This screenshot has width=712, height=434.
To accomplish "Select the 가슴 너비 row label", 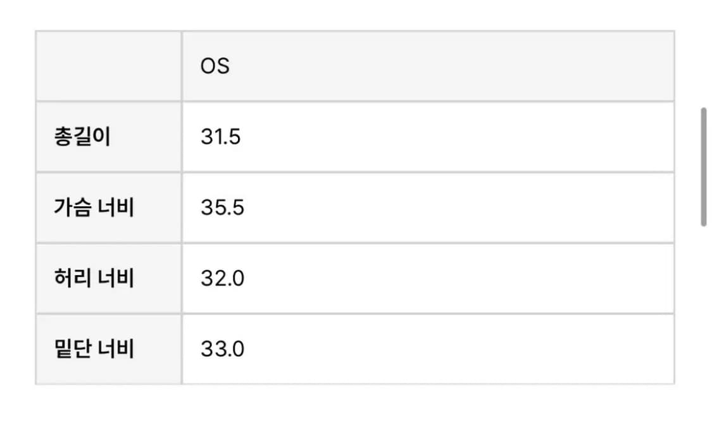I will pyautogui.click(x=94, y=208).
